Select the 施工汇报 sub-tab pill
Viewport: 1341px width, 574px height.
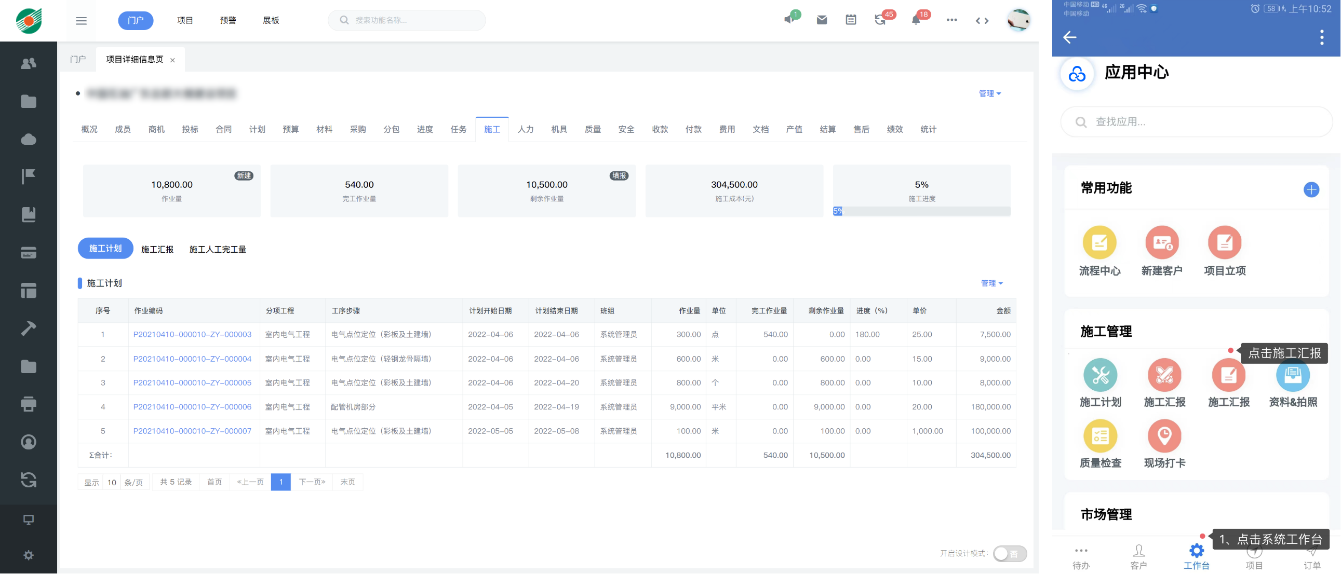click(x=157, y=249)
